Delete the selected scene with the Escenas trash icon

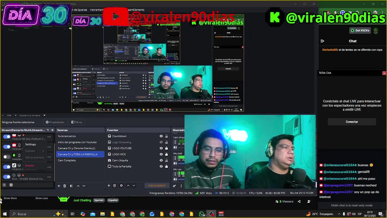pyautogui.click(x=65, y=186)
